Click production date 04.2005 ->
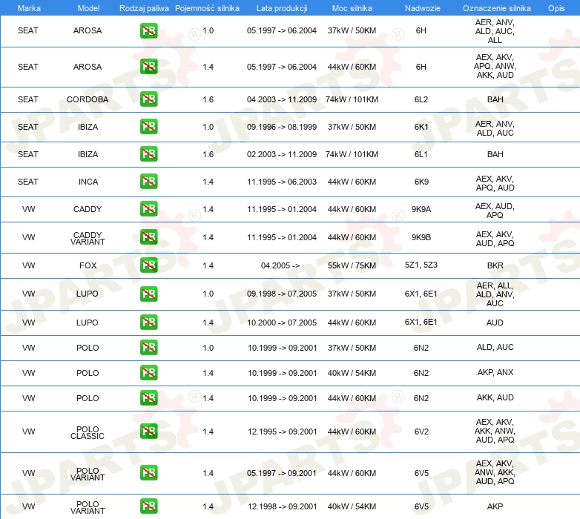Screen dimensions: 580x519 click(x=280, y=265)
